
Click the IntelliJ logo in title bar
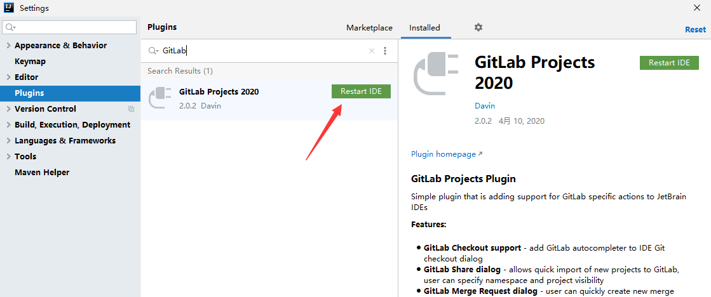click(x=9, y=8)
